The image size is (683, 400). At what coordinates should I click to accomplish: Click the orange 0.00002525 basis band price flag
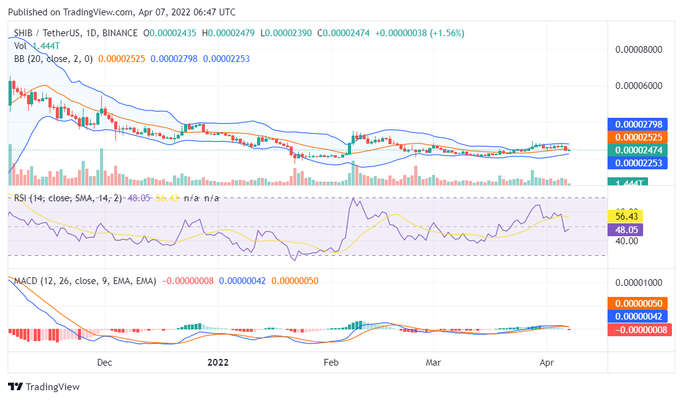[x=639, y=137]
